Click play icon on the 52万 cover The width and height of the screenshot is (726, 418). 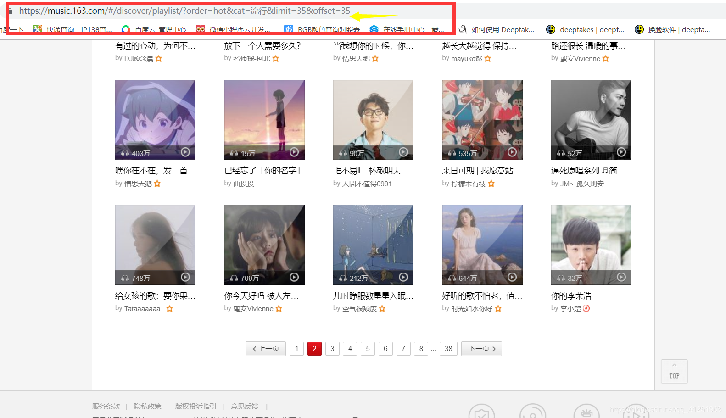click(621, 152)
